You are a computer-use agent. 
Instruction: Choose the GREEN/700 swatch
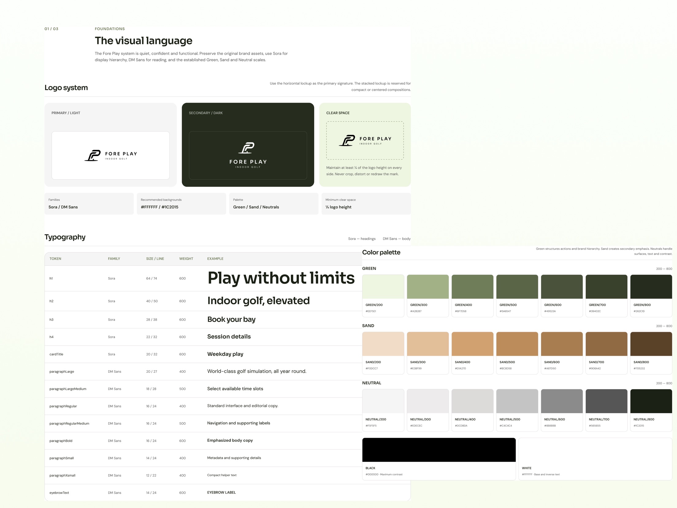click(x=606, y=296)
